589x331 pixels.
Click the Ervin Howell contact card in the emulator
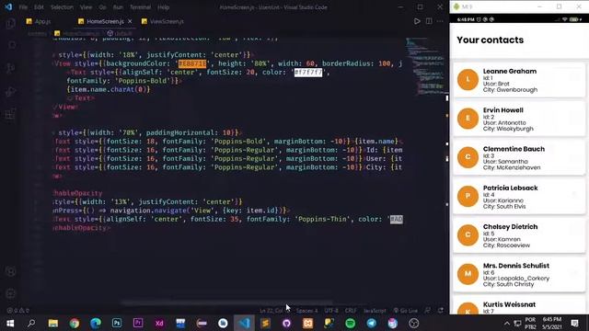click(519, 119)
